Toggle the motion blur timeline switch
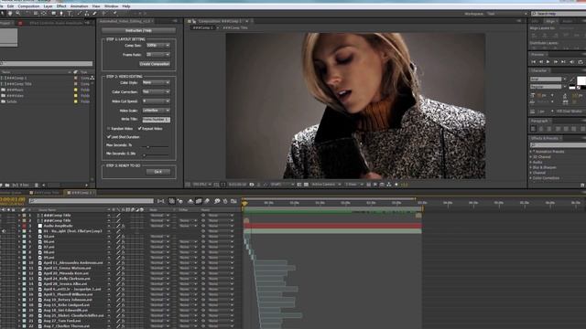Viewport: 586px width, 329px height. point(207,201)
